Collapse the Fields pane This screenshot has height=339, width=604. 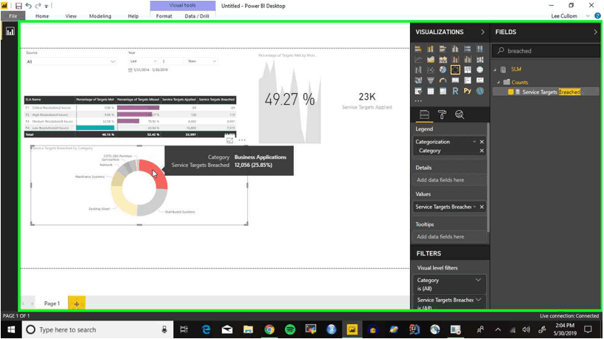[596, 32]
